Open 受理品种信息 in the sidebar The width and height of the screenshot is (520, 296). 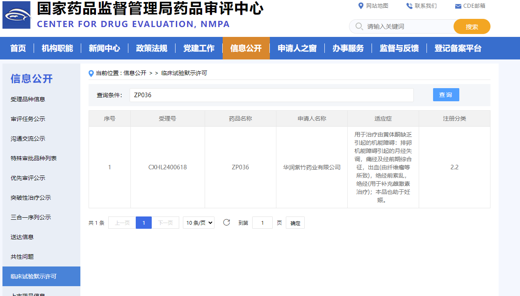click(28, 99)
